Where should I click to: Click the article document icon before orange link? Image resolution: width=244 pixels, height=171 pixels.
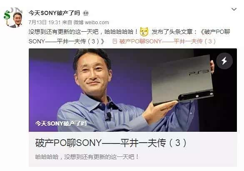[115, 41]
